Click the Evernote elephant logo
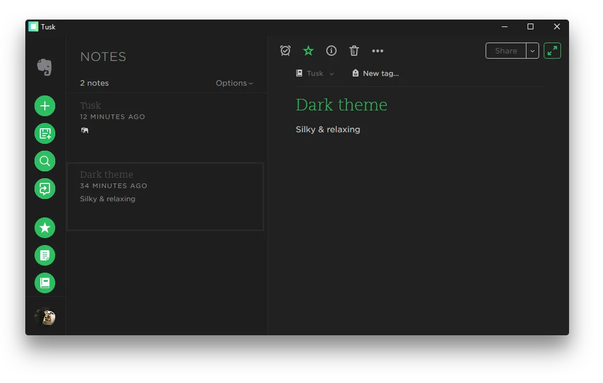 coord(45,67)
